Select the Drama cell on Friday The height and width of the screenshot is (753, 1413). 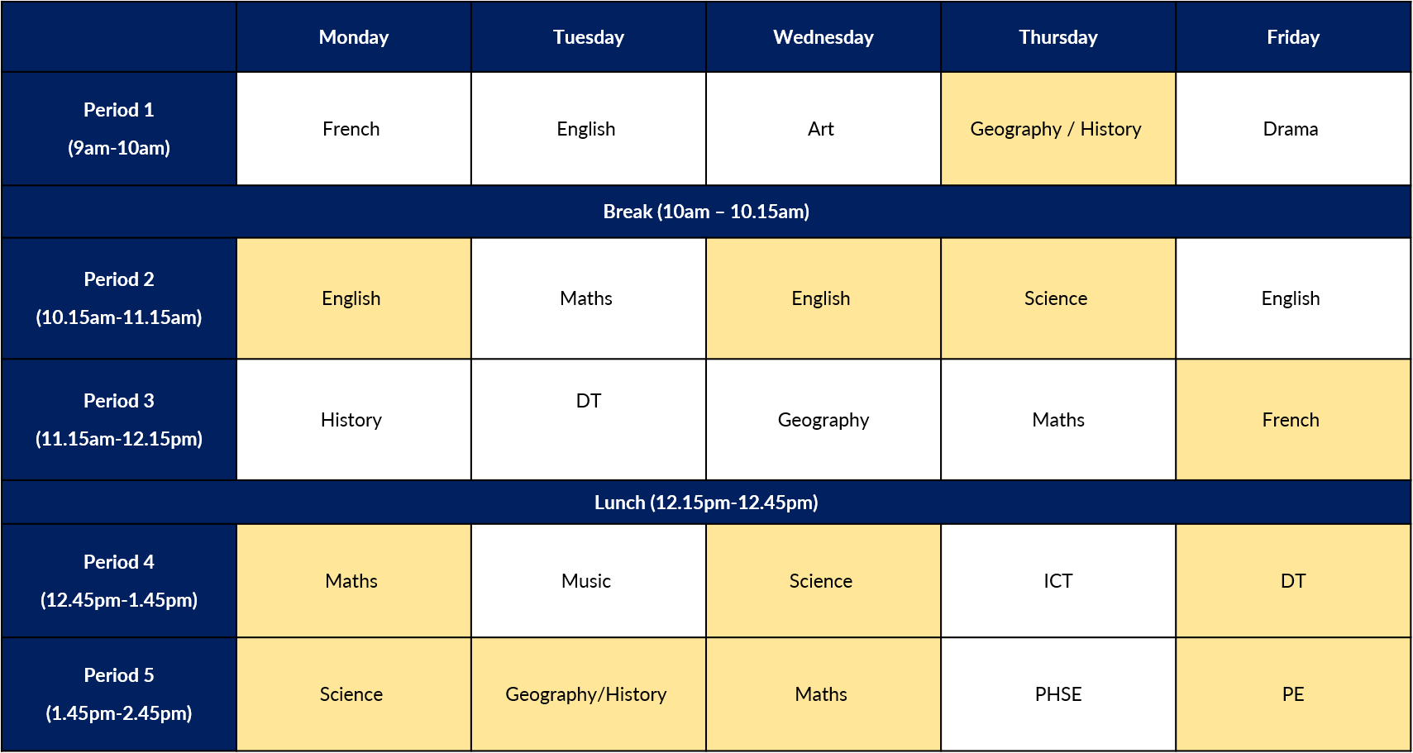(1293, 129)
